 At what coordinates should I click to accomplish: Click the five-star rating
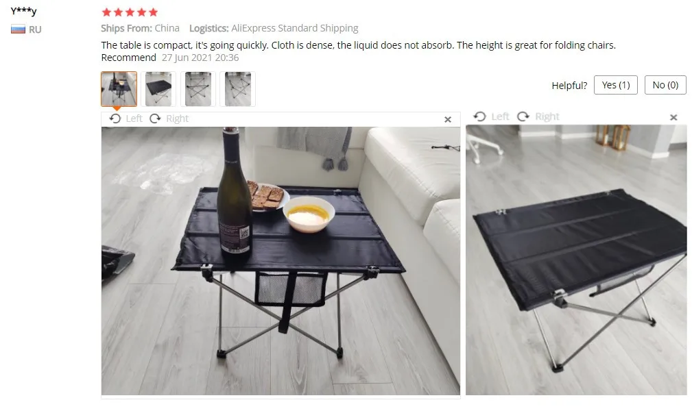point(130,12)
